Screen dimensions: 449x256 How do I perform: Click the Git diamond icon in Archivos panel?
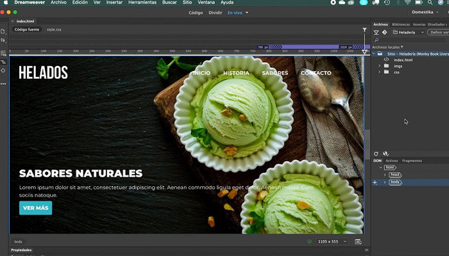click(385, 32)
